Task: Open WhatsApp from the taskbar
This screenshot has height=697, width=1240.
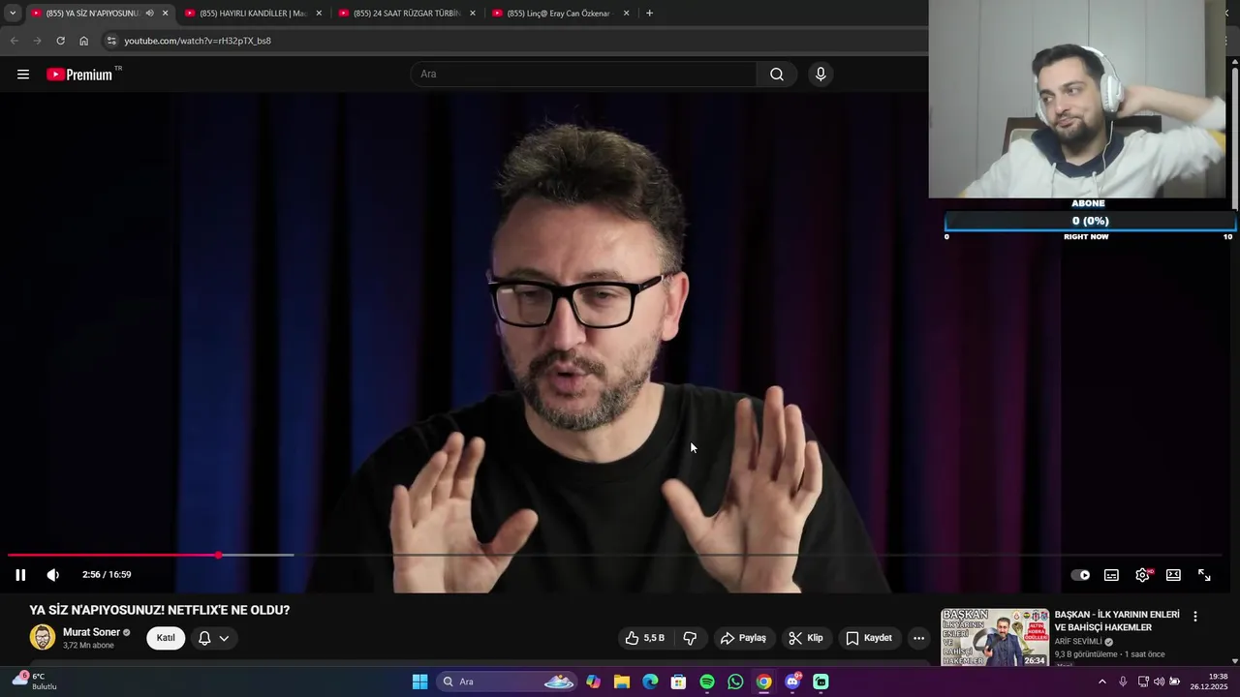Action: tap(735, 682)
